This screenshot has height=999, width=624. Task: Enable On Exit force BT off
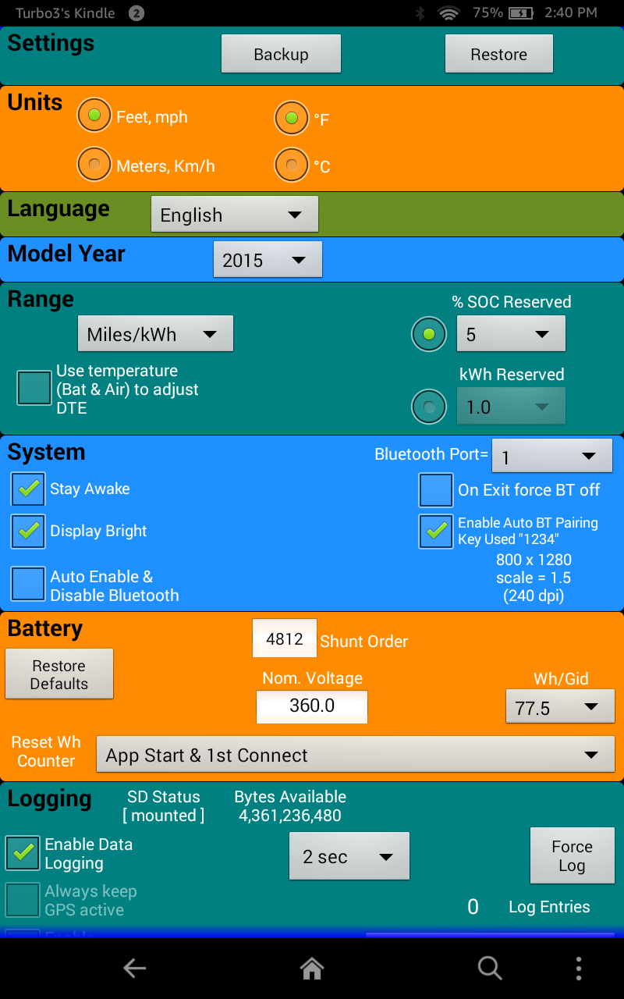(x=436, y=490)
